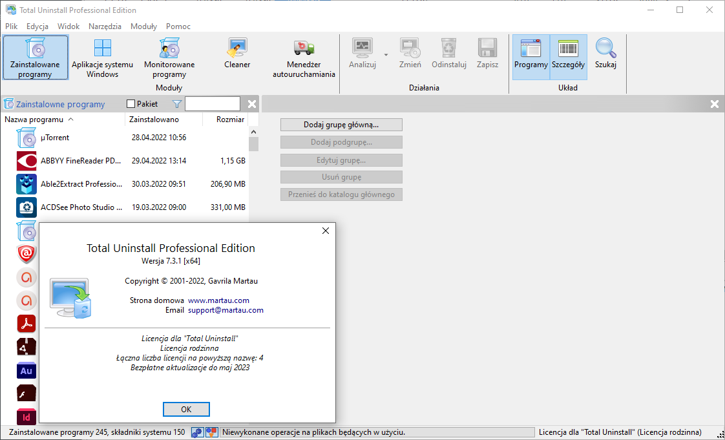Click the Adobe Flash f icon
The image size is (725, 440).
26,393
